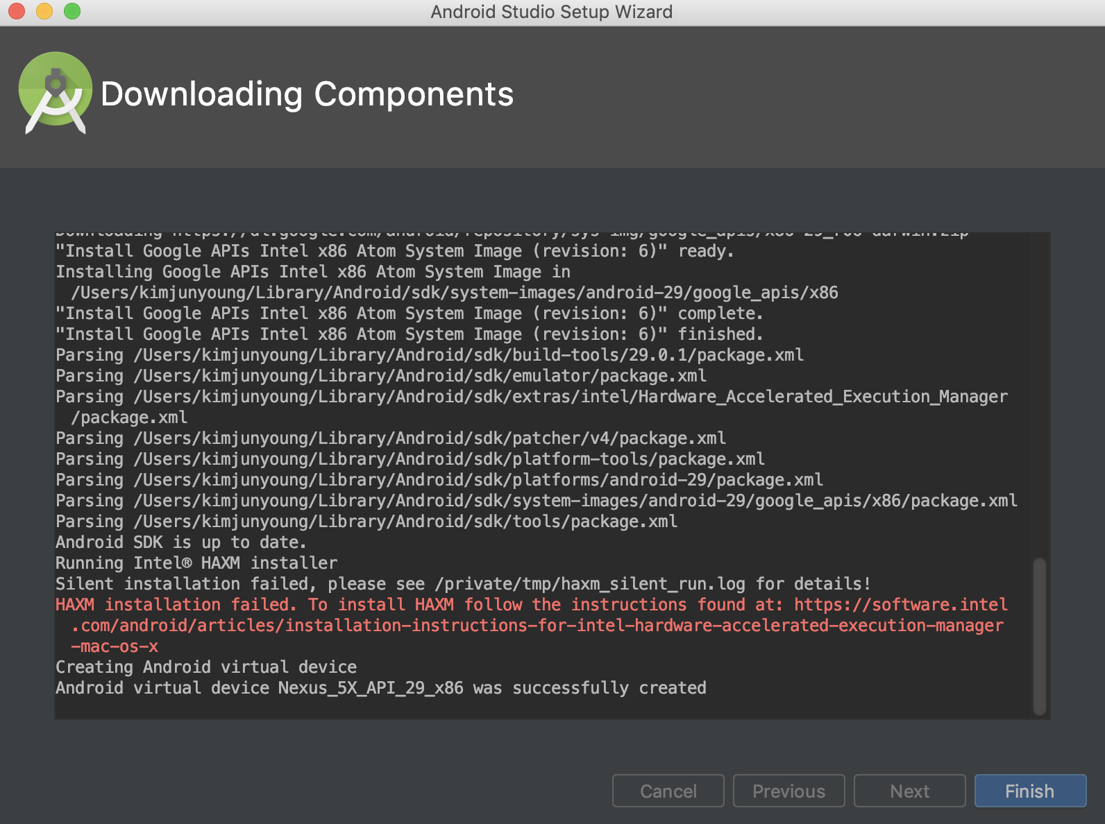Click the Parsing platforms/android-29/package.xml line
This screenshot has height=824, width=1105.
pos(439,480)
